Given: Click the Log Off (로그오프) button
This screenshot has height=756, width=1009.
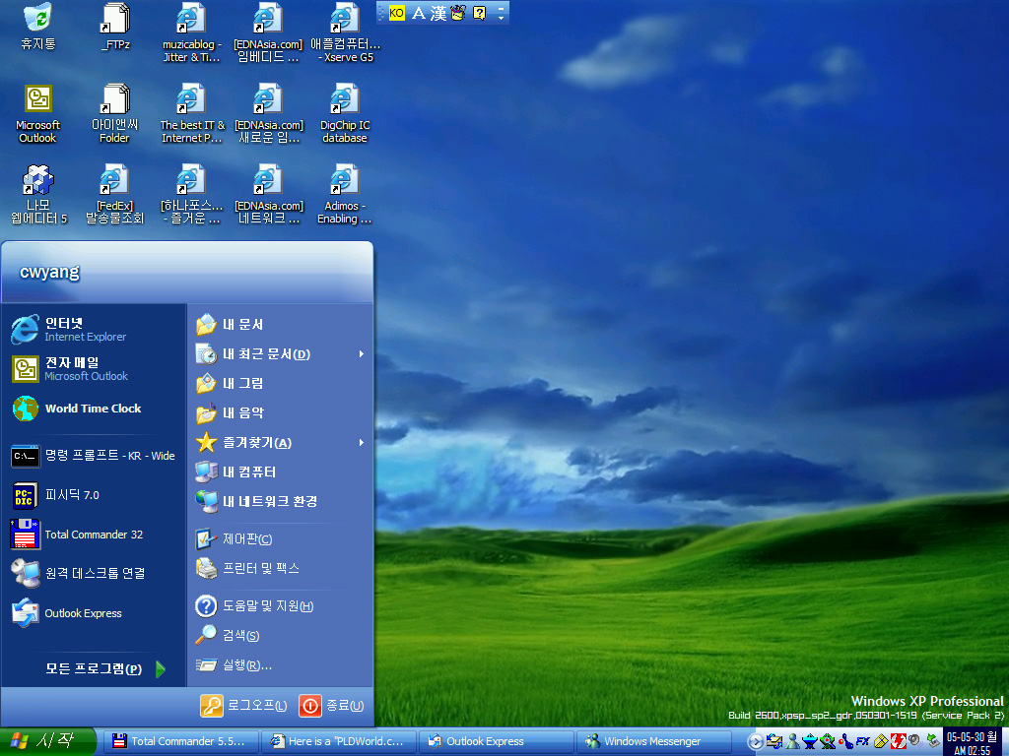Looking at the screenshot, I should (x=244, y=705).
